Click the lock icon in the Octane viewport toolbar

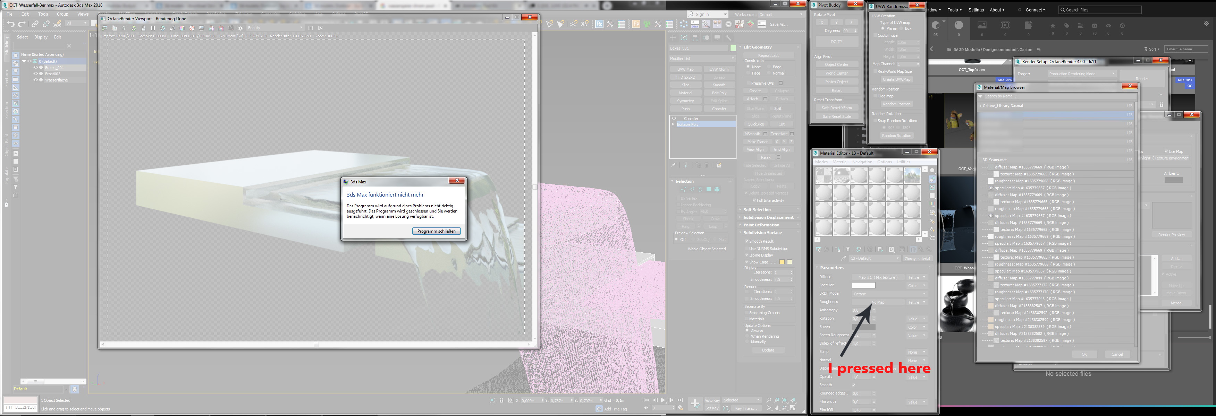(143, 28)
